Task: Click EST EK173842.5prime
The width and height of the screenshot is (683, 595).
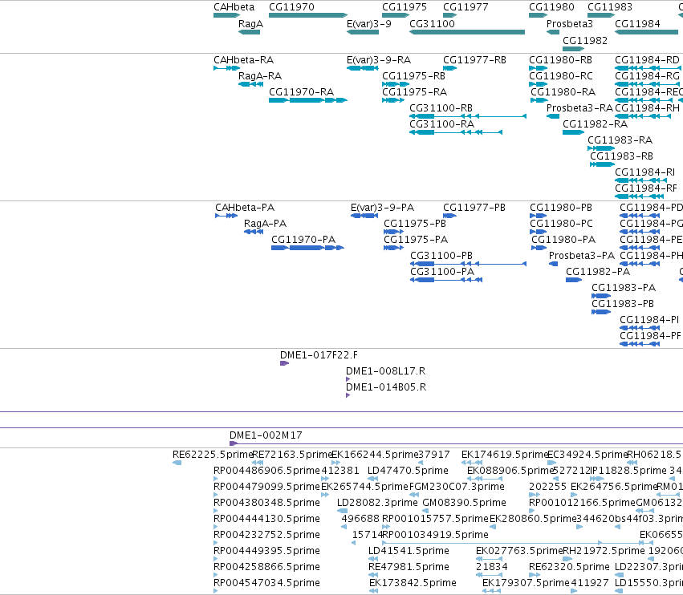Action: pos(413,583)
